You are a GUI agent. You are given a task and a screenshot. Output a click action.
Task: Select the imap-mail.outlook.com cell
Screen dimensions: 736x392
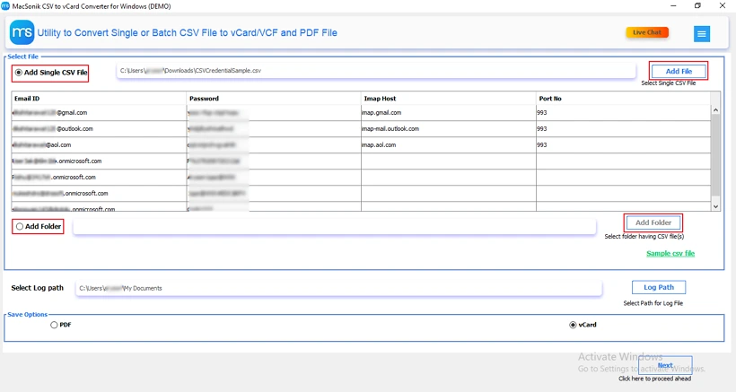coord(449,129)
